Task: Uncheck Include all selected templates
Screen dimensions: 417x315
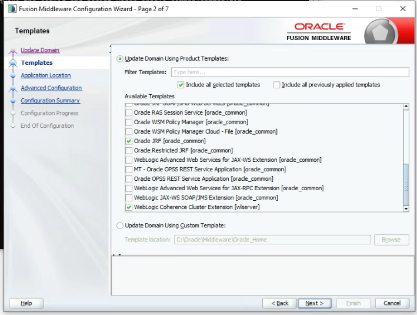Action: [181, 85]
